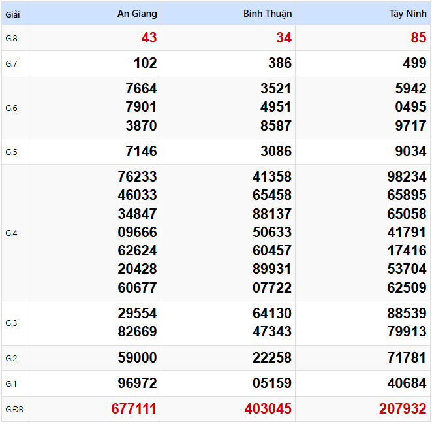This screenshot has height=424, width=432.
Task: Select the G.2 row label
Action: click(11, 358)
